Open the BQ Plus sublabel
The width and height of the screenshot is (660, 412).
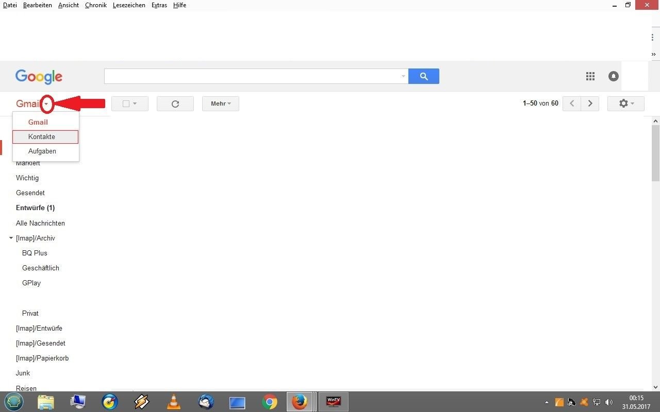point(35,253)
